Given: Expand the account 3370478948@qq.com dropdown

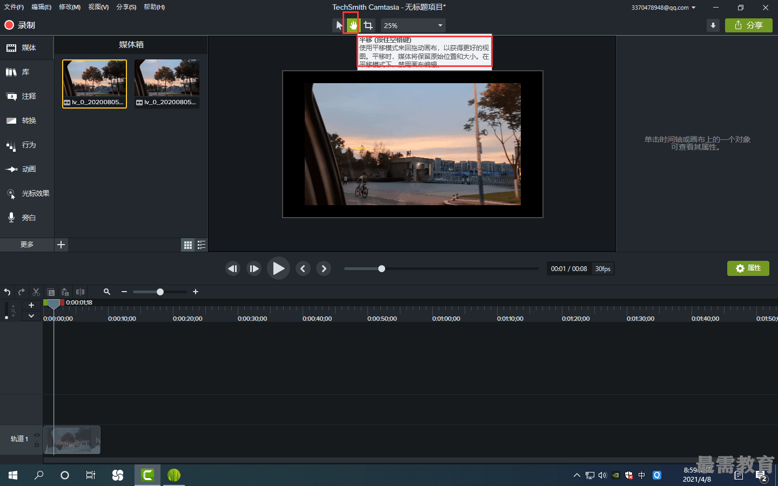Looking at the screenshot, I should click(663, 8).
